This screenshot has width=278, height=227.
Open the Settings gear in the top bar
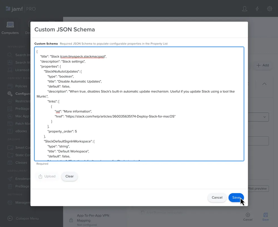tap(269, 9)
